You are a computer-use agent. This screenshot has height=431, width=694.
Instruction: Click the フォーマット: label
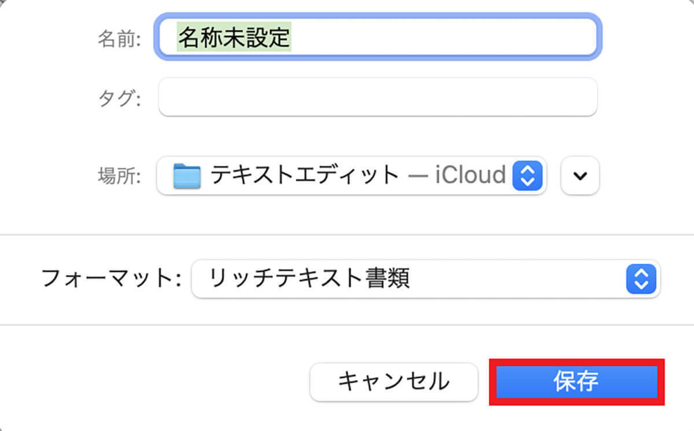[112, 280]
